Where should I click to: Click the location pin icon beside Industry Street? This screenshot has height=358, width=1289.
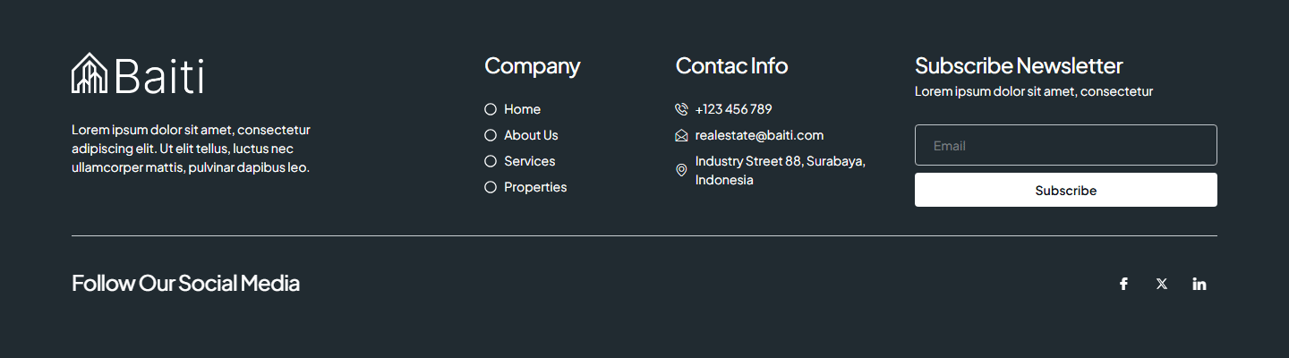(681, 170)
